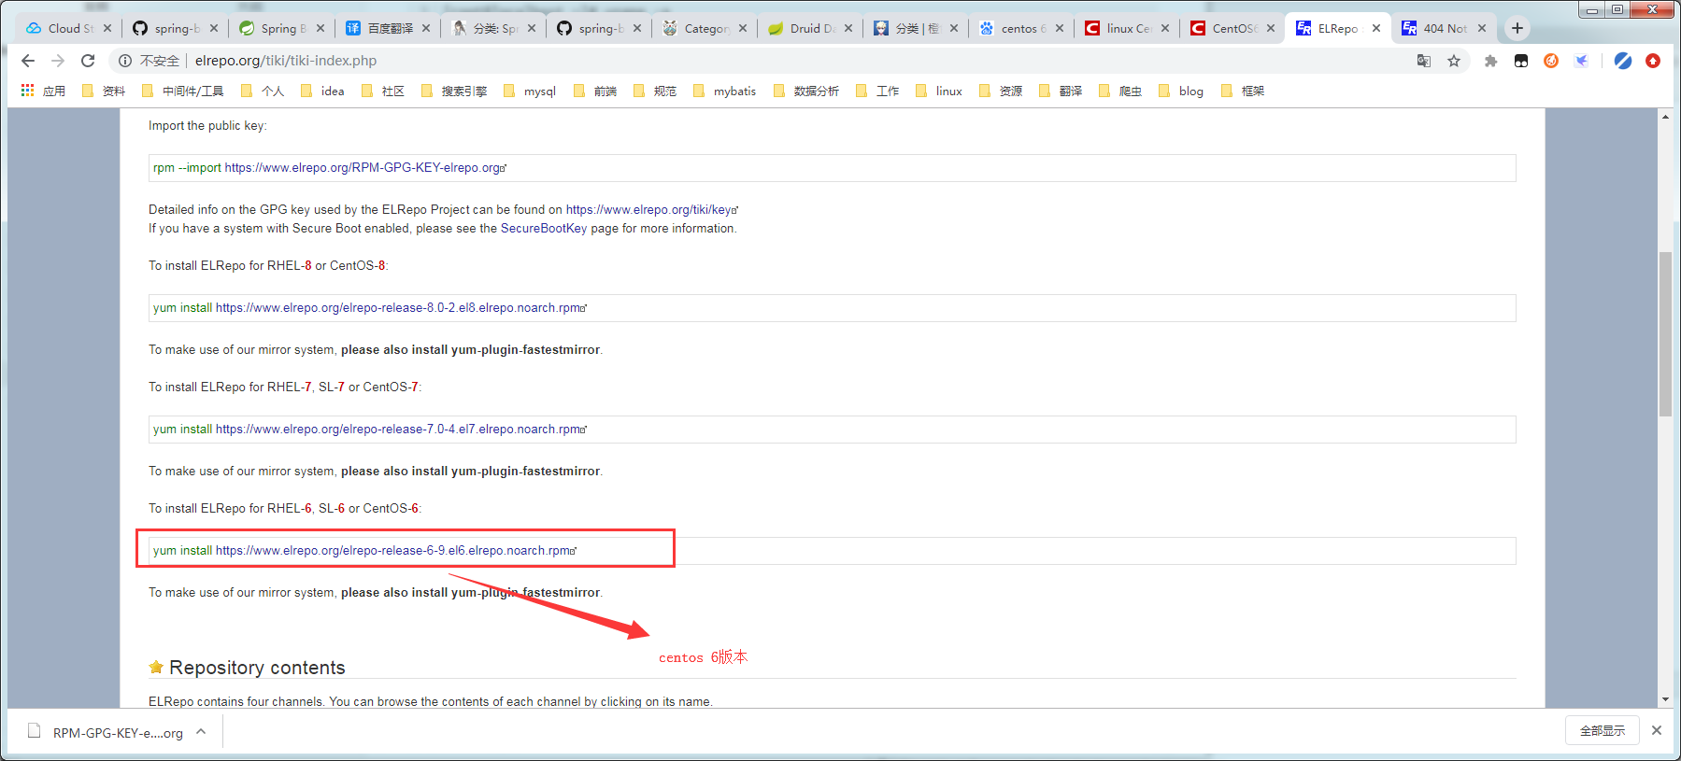The image size is (1681, 761).
Task: Open site security info icon
Action: (x=124, y=61)
